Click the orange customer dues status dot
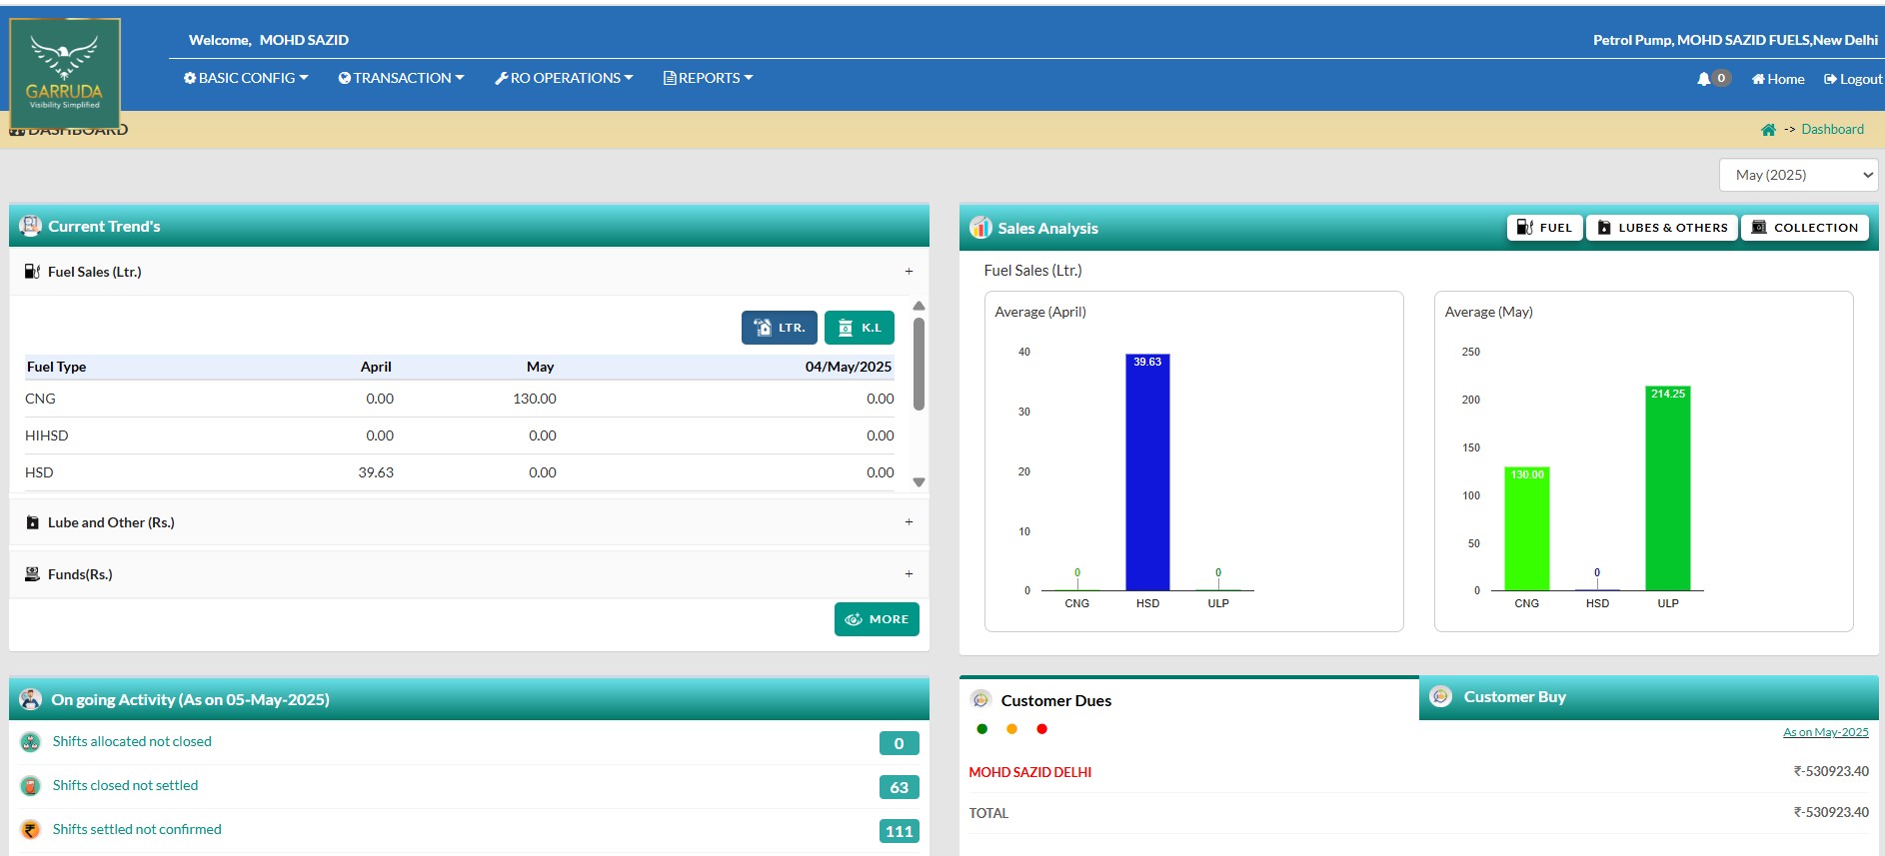Screen dimensions: 1885x856 [x=1012, y=729]
